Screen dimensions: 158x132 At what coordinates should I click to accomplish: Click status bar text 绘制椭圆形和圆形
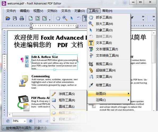click(19, 128)
